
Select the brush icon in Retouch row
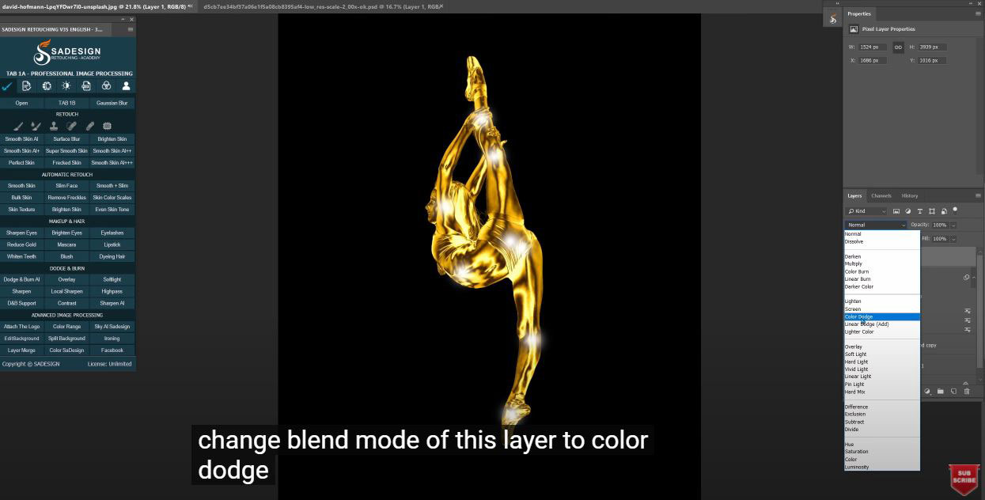(18, 126)
